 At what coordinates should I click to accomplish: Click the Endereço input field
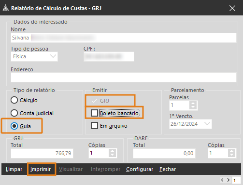pos(124,77)
